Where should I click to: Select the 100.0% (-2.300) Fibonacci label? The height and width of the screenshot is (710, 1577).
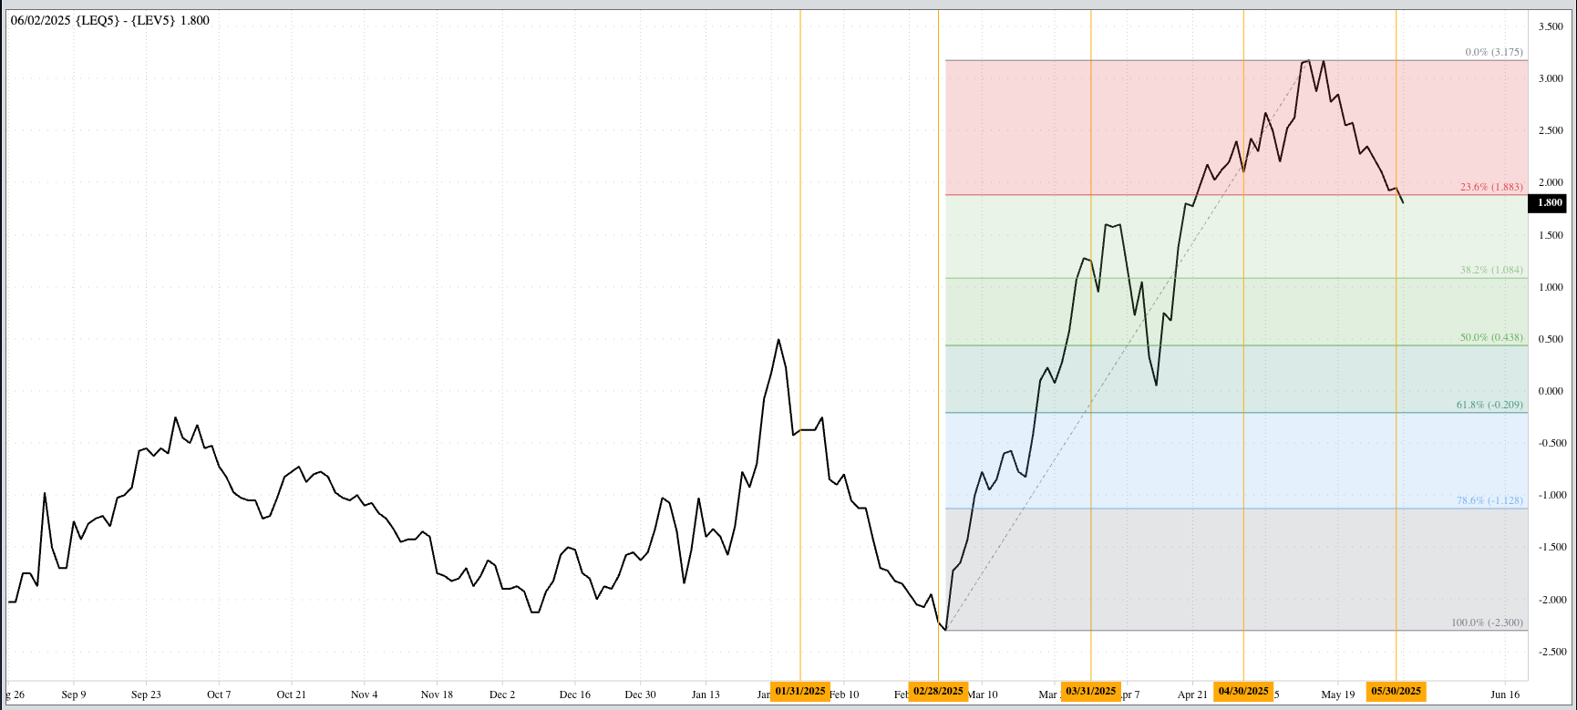tap(1486, 623)
